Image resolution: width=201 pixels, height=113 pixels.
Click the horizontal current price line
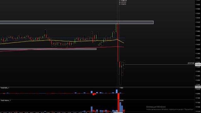160,65
